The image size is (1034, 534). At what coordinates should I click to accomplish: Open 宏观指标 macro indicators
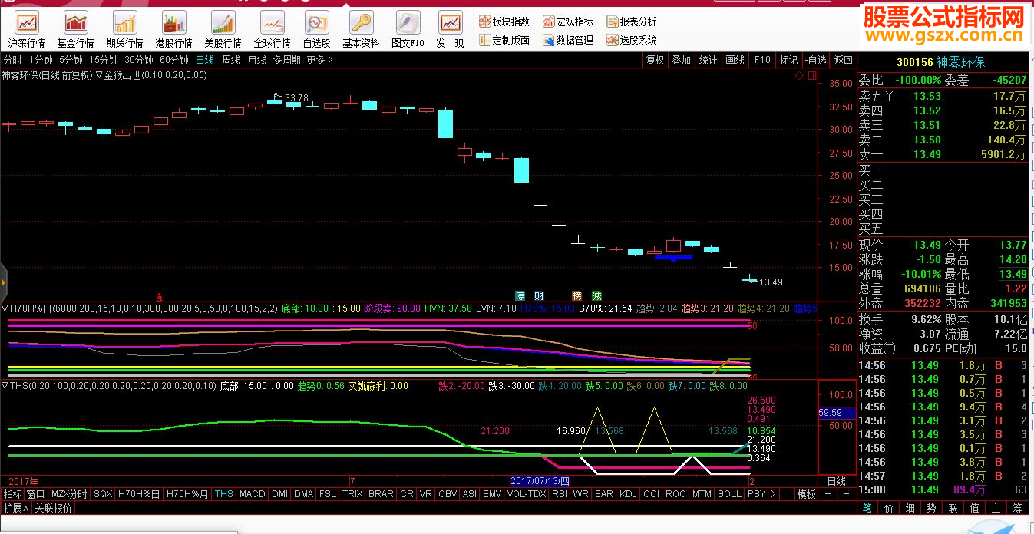coord(568,21)
